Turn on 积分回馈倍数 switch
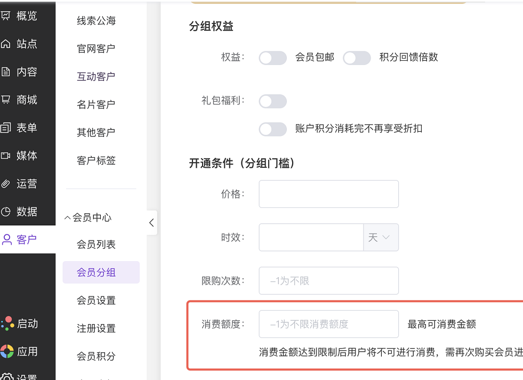 (357, 58)
